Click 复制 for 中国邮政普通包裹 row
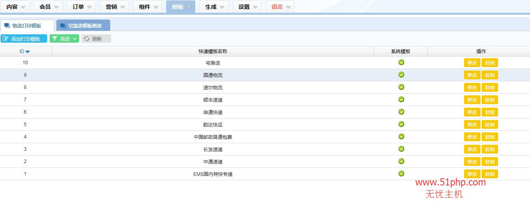Image resolution: width=530 pixels, height=205 pixels. [490, 137]
